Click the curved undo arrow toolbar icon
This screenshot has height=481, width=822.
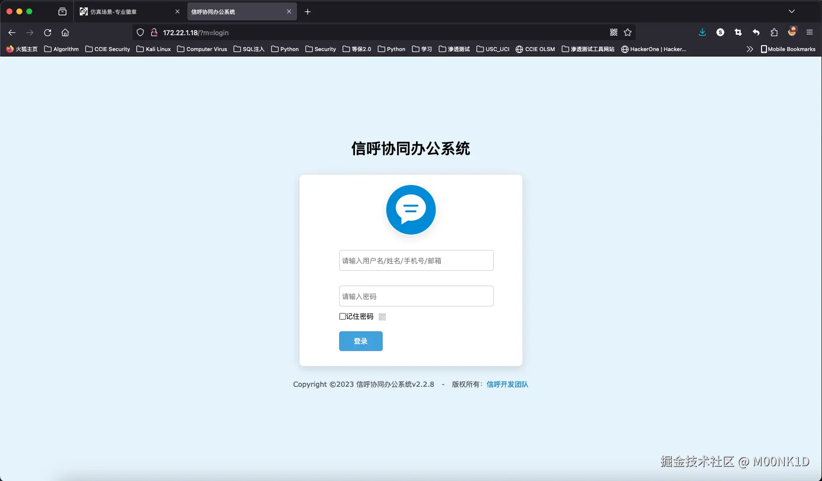pyautogui.click(x=756, y=33)
